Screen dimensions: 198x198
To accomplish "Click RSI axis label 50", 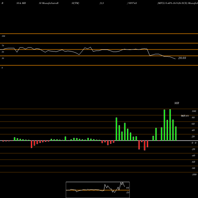I will 3,52.
